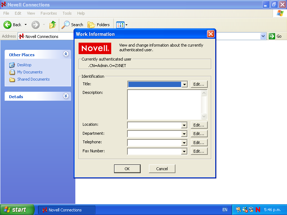The height and width of the screenshot is (215, 287).
Task: Click the Up folder icon
Action: pyautogui.click(x=52, y=25)
